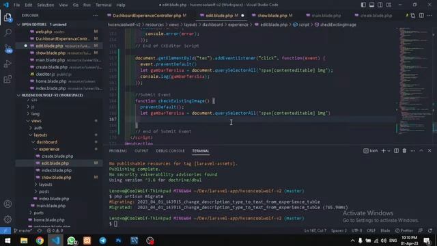This screenshot has width=437, height=246.
Task: Change language mode Blade in status bar
Action: pos(385,231)
